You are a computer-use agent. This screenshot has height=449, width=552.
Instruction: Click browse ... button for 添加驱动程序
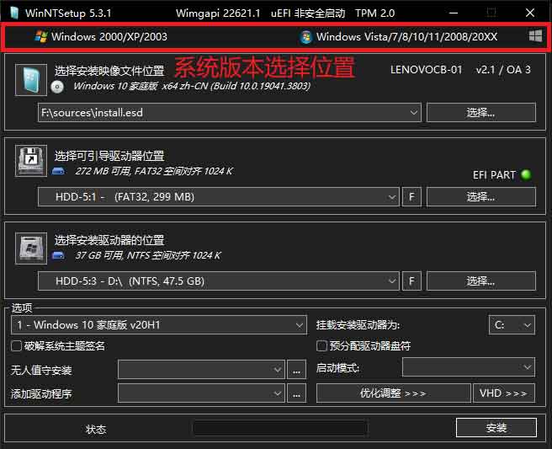coord(296,393)
